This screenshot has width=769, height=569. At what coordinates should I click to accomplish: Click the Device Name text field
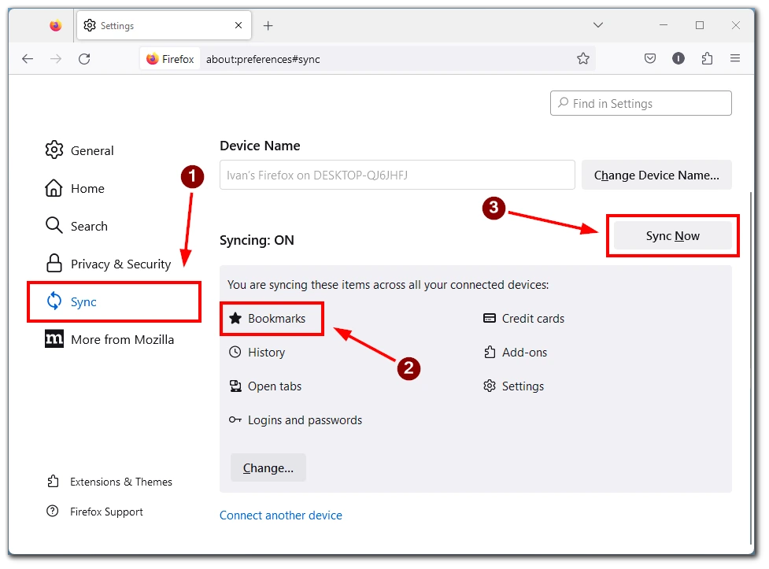pyautogui.click(x=397, y=175)
